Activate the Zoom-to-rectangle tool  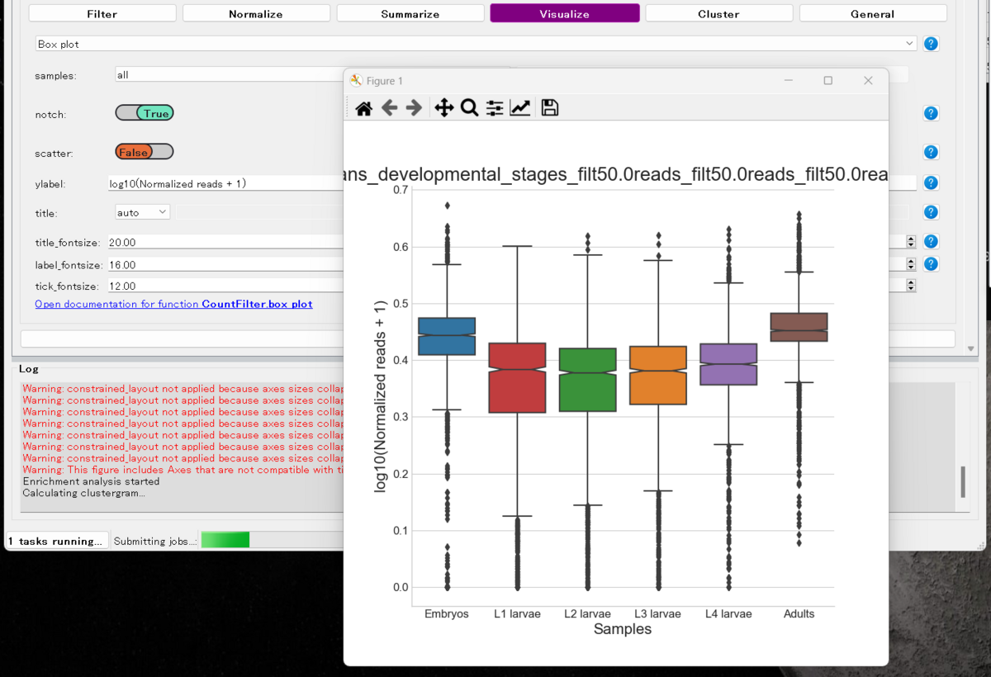click(x=469, y=107)
